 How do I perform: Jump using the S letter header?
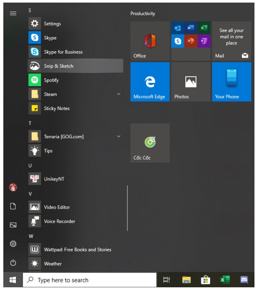tap(30, 10)
